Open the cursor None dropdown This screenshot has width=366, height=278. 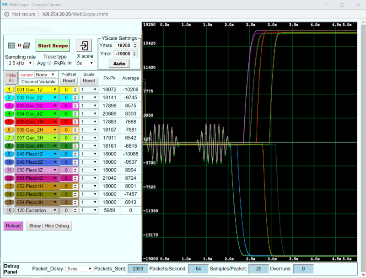[45, 74]
